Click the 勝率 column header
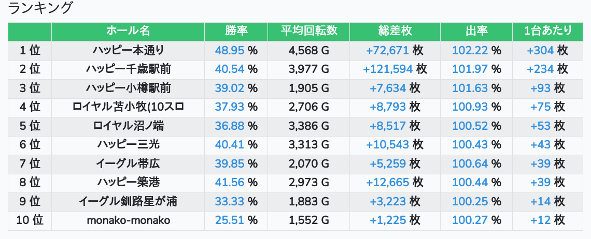591x239 pixels. 236,31
